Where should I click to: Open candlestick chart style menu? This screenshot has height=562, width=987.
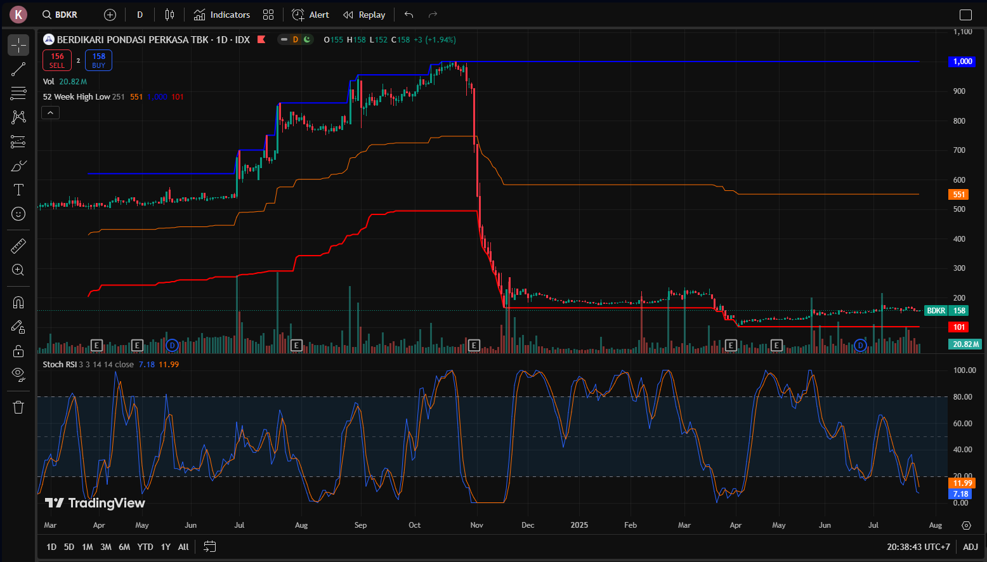(169, 15)
